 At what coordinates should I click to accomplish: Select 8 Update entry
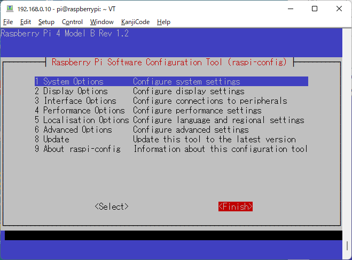tap(52, 140)
